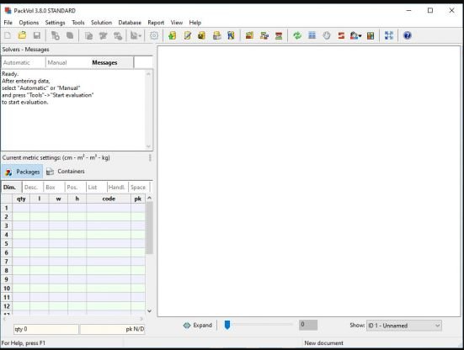The image size is (464, 350).
Task: Select row header 7 in the packages table
Action: 7,262
